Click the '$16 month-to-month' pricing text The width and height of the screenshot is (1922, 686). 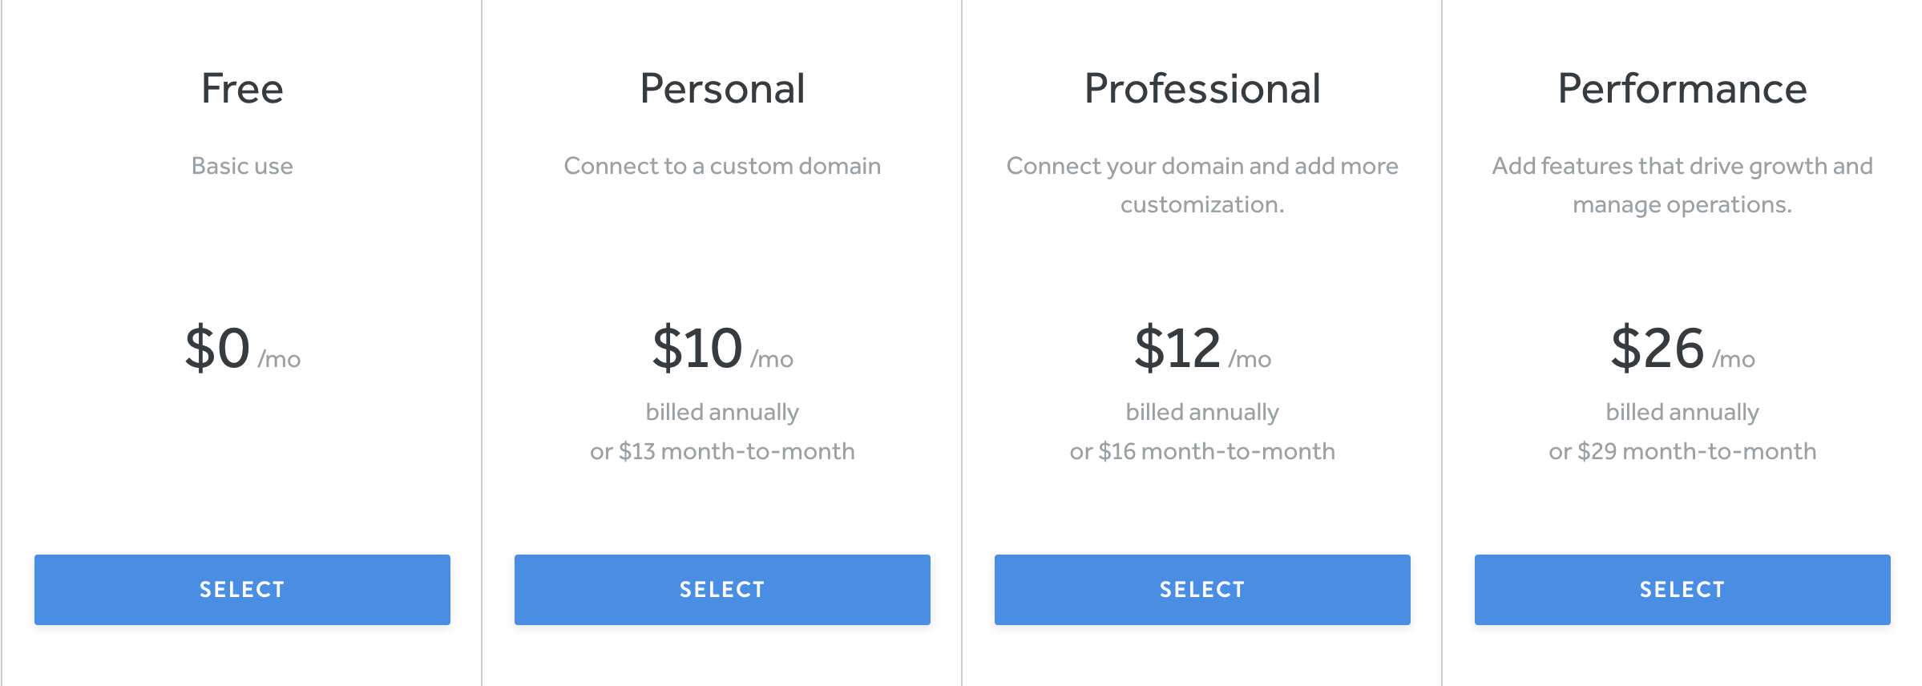tap(1202, 451)
